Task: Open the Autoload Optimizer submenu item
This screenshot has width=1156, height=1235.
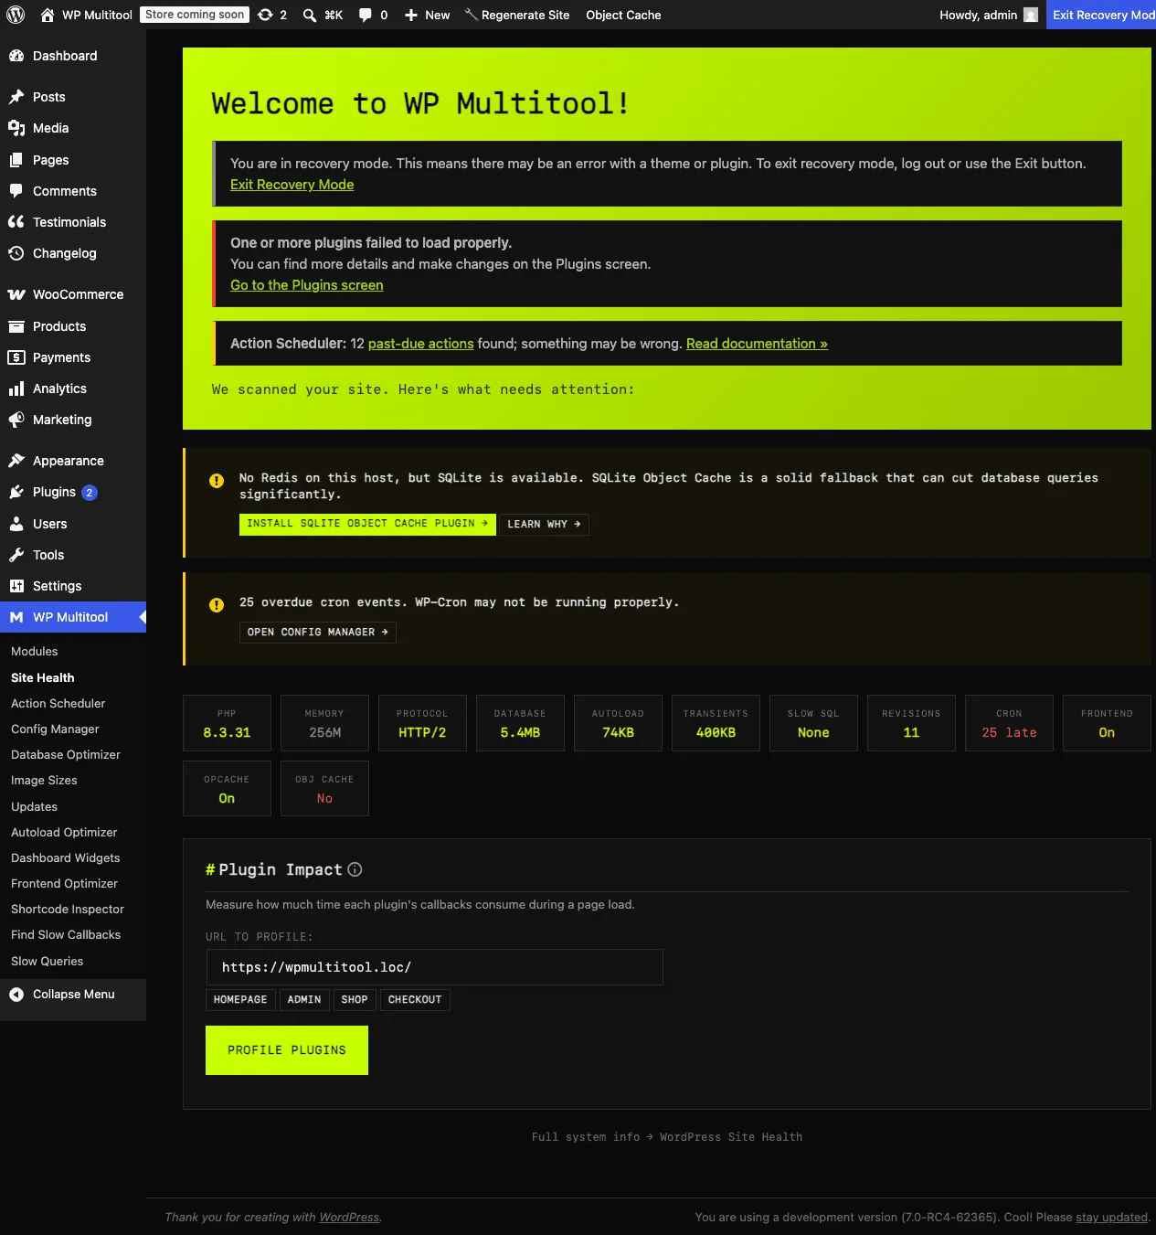Action: [x=64, y=833]
